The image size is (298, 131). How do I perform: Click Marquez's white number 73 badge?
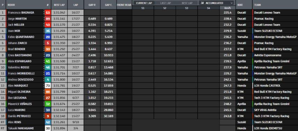click(48, 85)
